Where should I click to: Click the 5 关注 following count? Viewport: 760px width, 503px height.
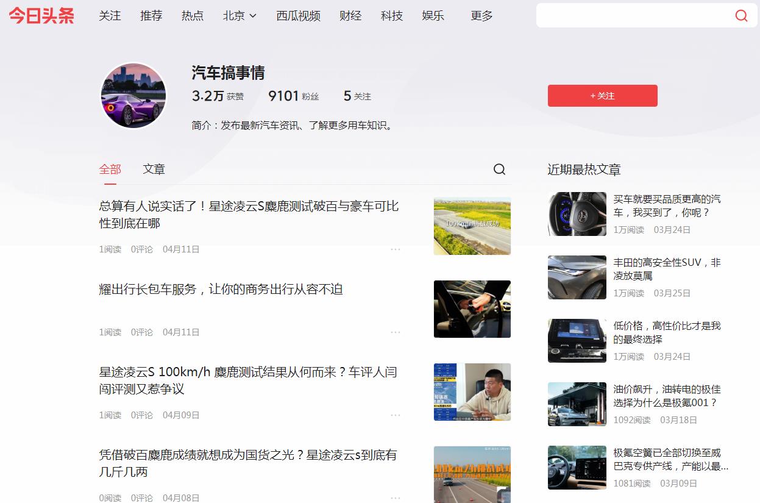(357, 96)
